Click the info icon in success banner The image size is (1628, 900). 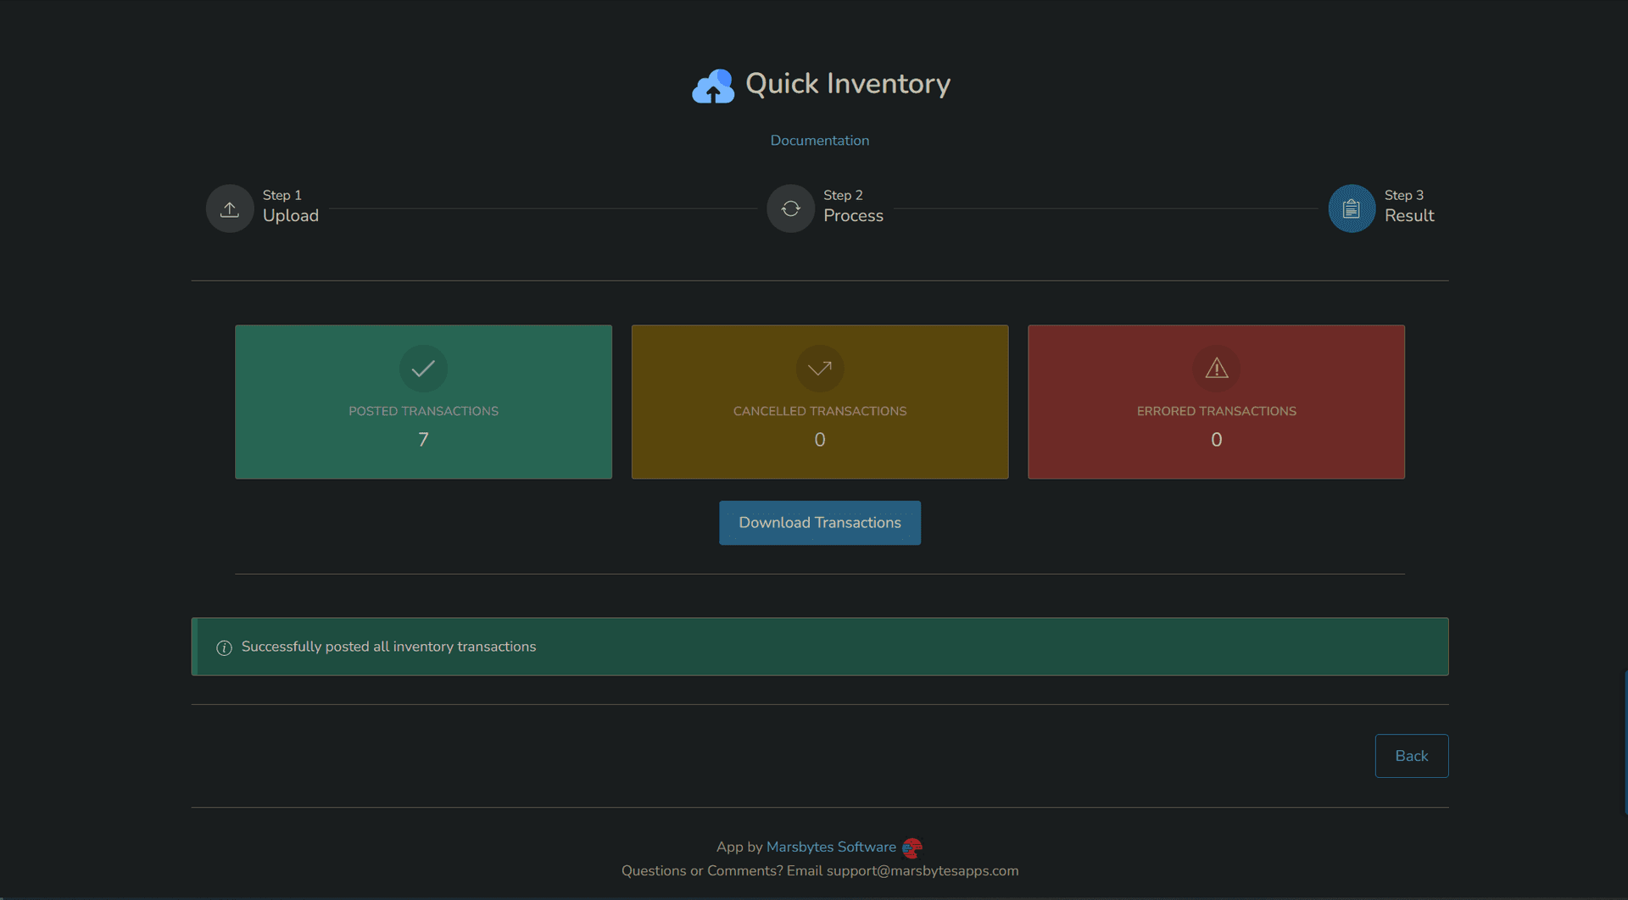click(224, 647)
